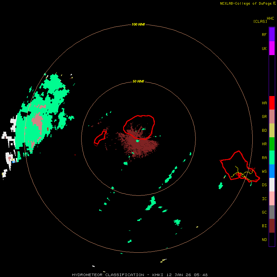
Task: Click the GR salmon legend swatch
Action: click(272, 117)
